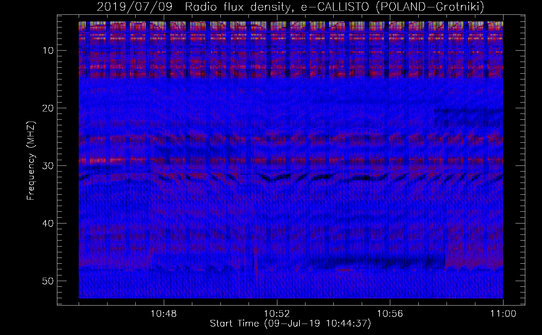Click the 20 MHz frequency tick label

click(x=48, y=108)
